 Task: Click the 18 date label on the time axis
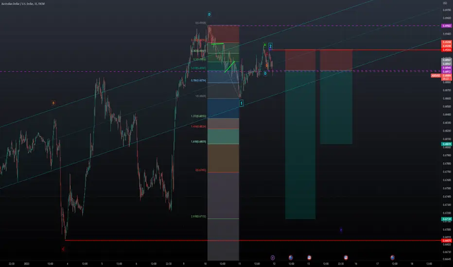[412, 264]
